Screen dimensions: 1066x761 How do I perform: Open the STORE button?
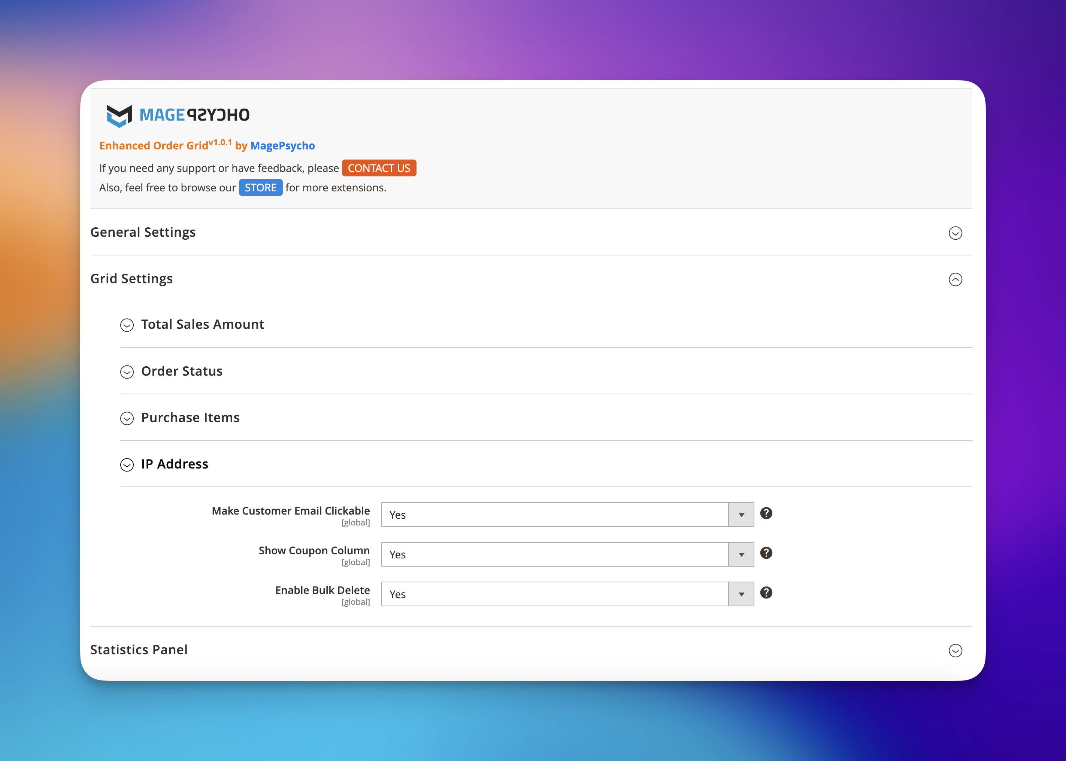[261, 187]
